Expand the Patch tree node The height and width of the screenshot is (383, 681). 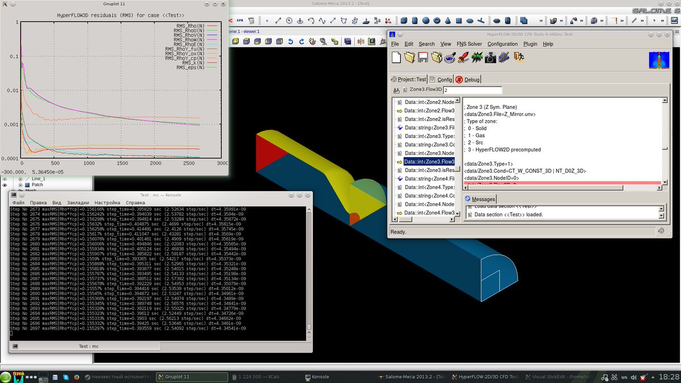pos(20,185)
